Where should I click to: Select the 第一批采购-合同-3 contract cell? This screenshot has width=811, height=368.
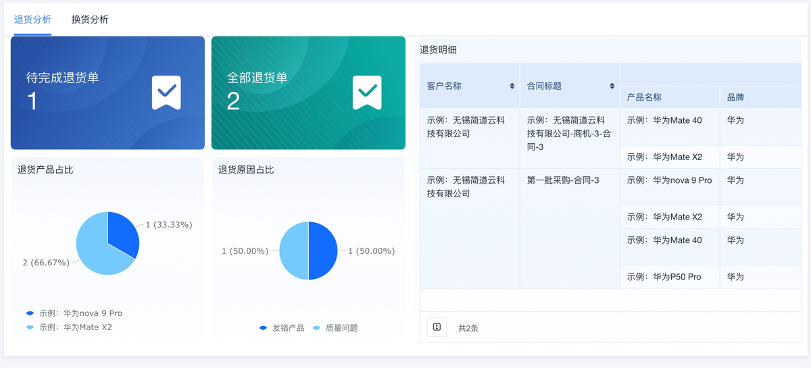point(563,180)
